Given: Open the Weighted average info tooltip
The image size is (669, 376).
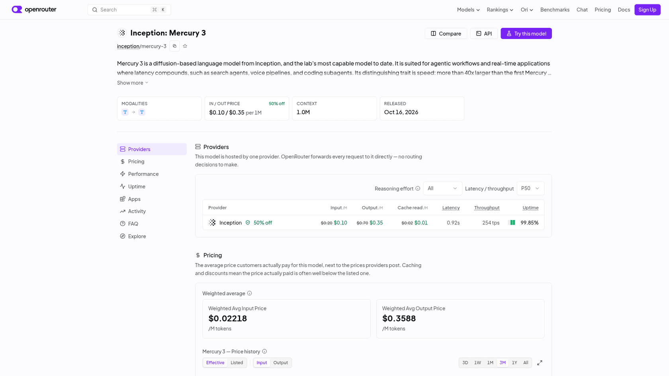Looking at the screenshot, I should pos(250,293).
